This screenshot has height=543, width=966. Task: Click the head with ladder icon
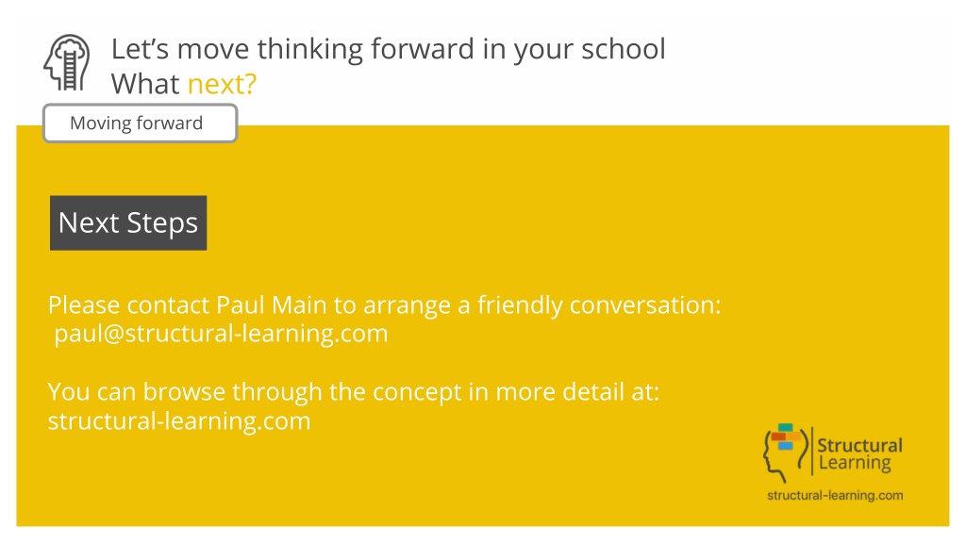click(67, 63)
